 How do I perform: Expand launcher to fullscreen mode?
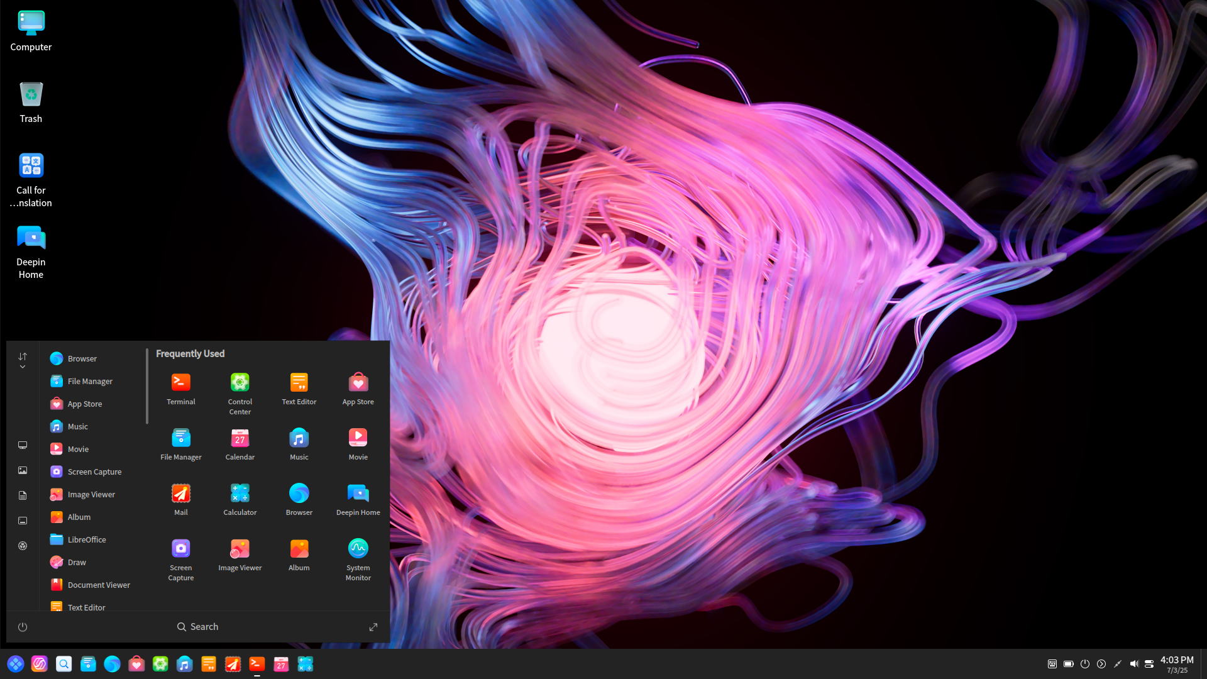click(373, 627)
